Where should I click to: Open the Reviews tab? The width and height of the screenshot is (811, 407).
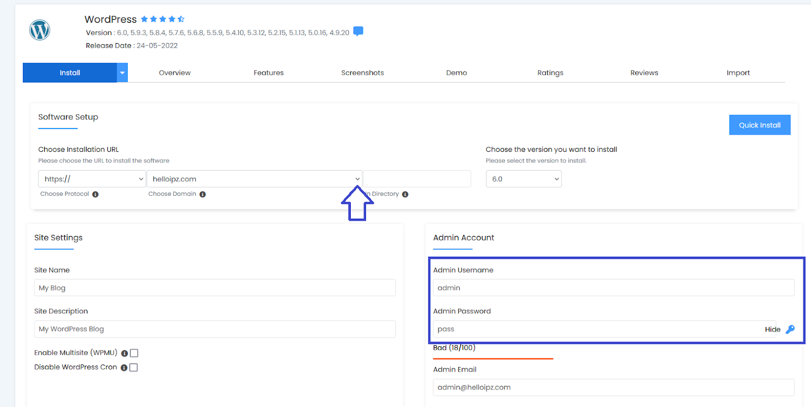coord(644,73)
